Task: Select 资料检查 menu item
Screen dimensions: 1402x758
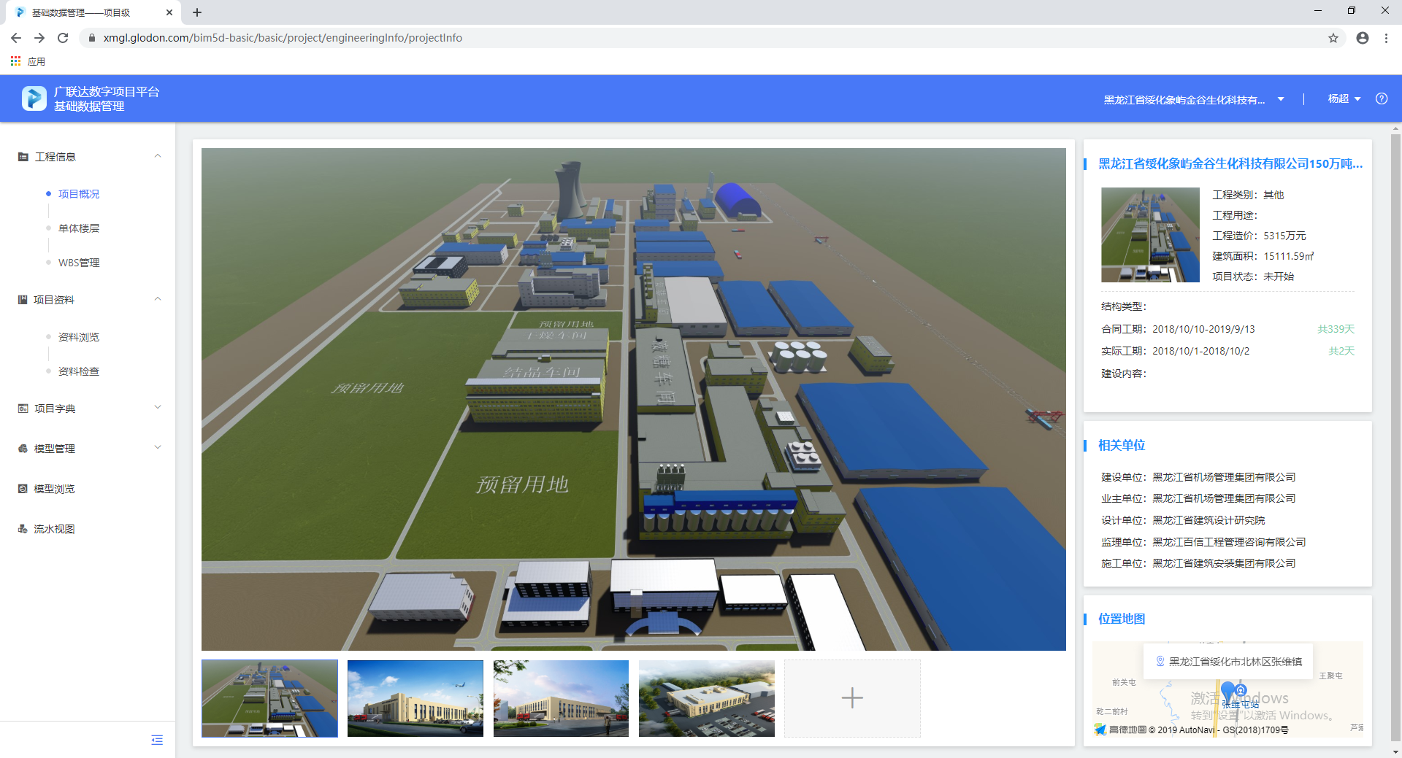Action: point(79,371)
